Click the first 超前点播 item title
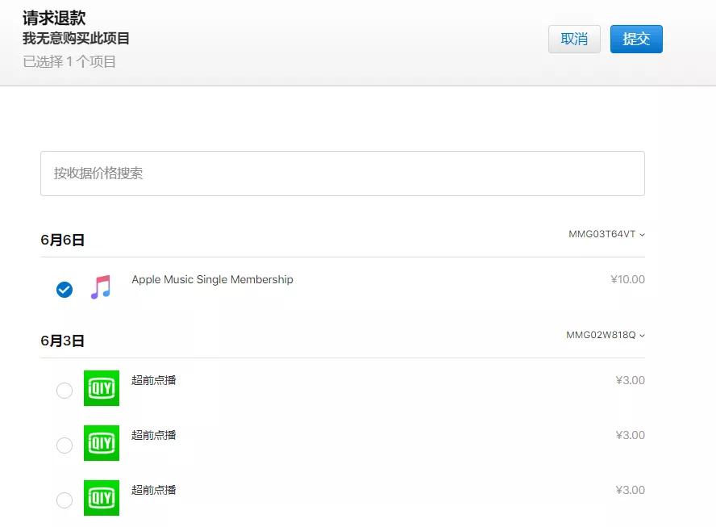Image resolution: width=716 pixels, height=527 pixels. point(154,380)
